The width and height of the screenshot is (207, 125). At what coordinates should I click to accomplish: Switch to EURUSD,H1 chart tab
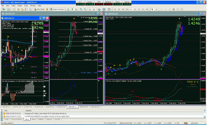pyautogui.click(x=50, y=107)
